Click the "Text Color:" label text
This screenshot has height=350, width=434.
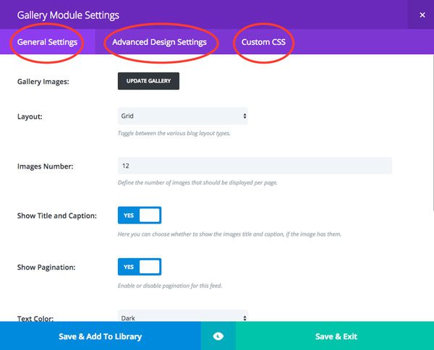tap(35, 317)
